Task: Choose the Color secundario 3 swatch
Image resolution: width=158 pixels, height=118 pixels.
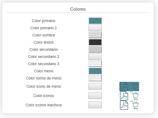Action: tap(95, 64)
